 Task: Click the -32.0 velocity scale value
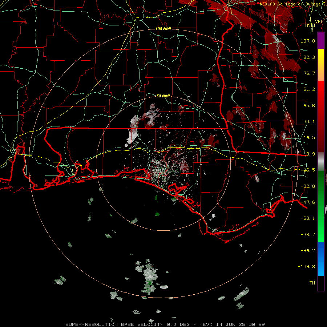click(x=308, y=186)
